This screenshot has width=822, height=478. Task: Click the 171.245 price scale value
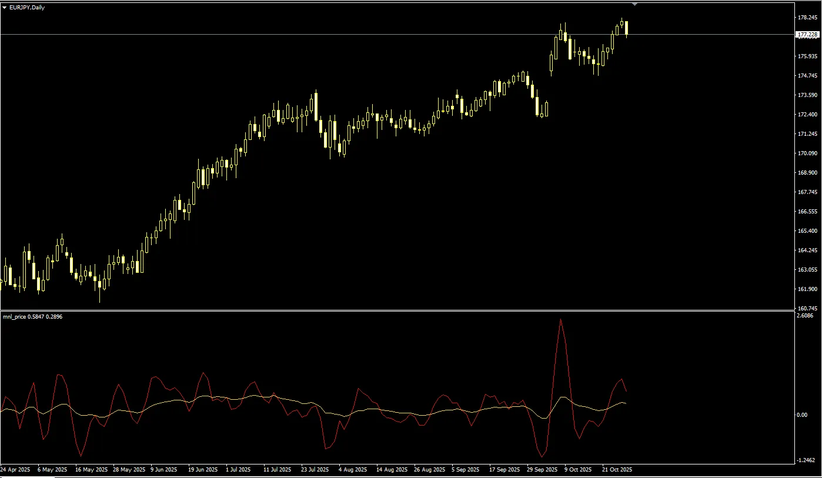807,134
